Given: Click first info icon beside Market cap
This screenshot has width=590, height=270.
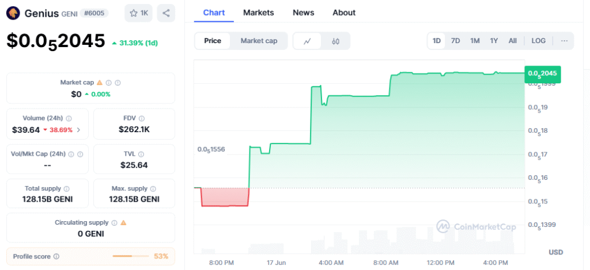Looking at the screenshot, I should [109, 83].
